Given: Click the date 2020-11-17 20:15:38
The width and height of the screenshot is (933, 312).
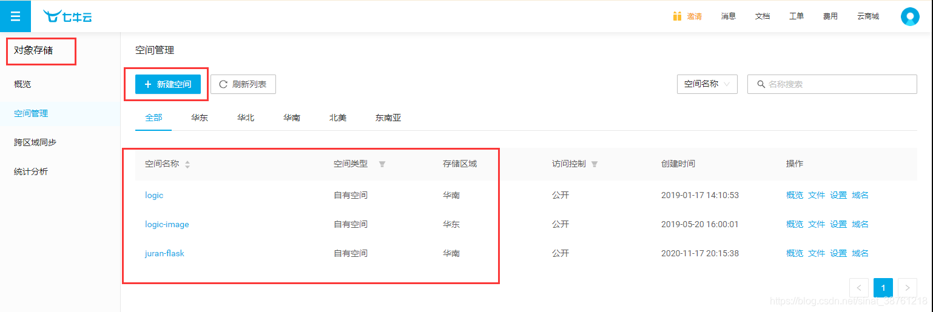Looking at the screenshot, I should tap(700, 253).
